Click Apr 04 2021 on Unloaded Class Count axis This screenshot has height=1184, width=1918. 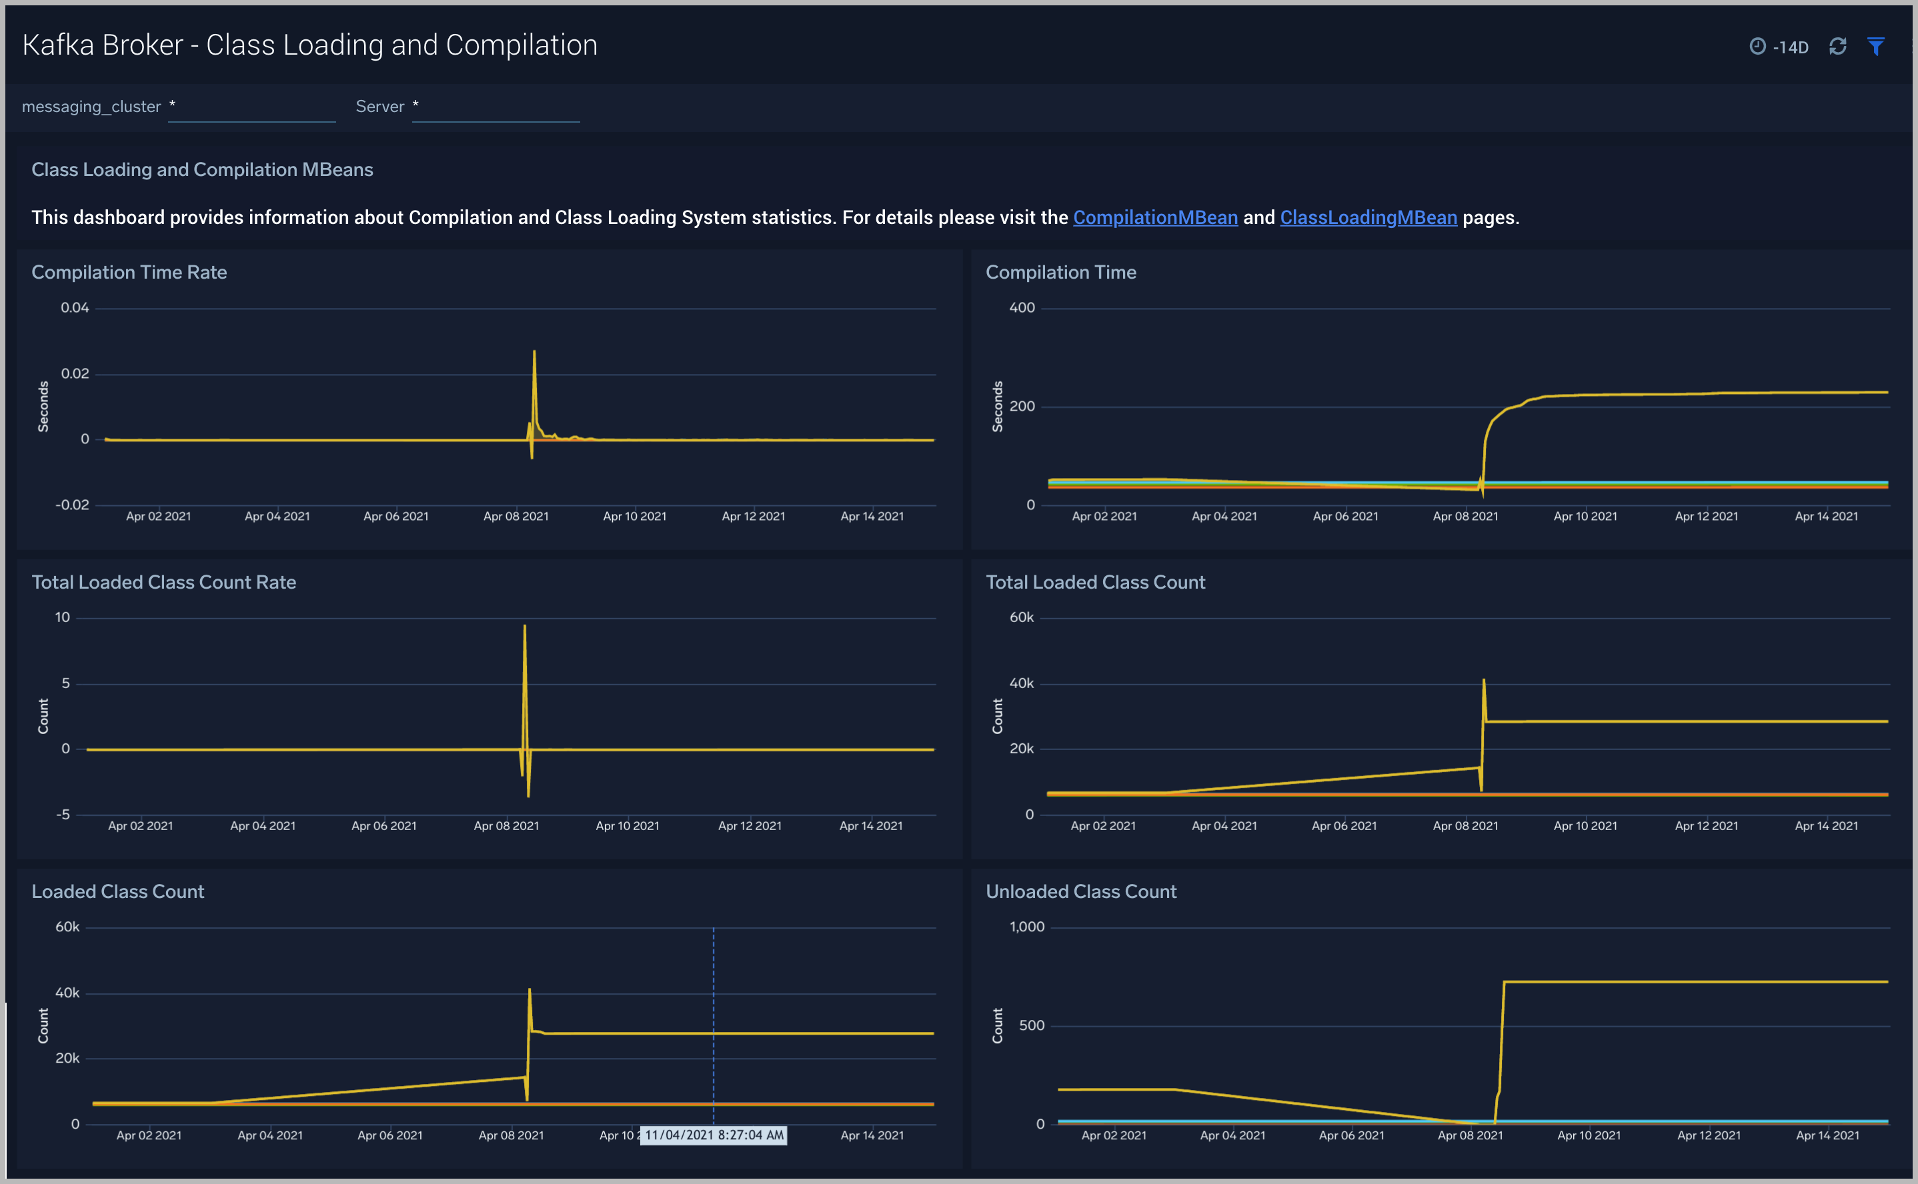[1232, 1136]
